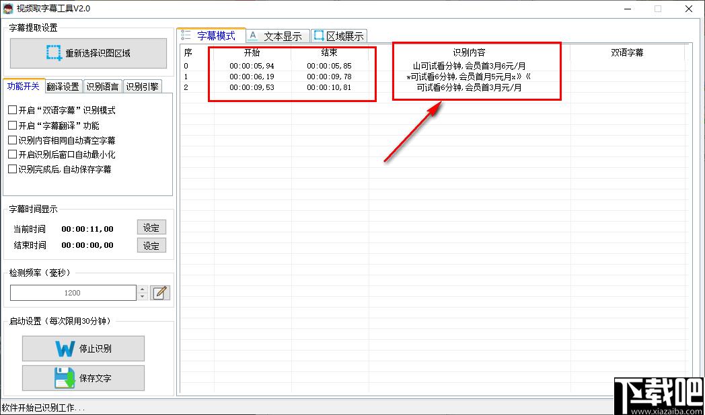The height and width of the screenshot is (415, 705).
Task: Open the 区域展示 tab
Action: pyautogui.click(x=339, y=36)
